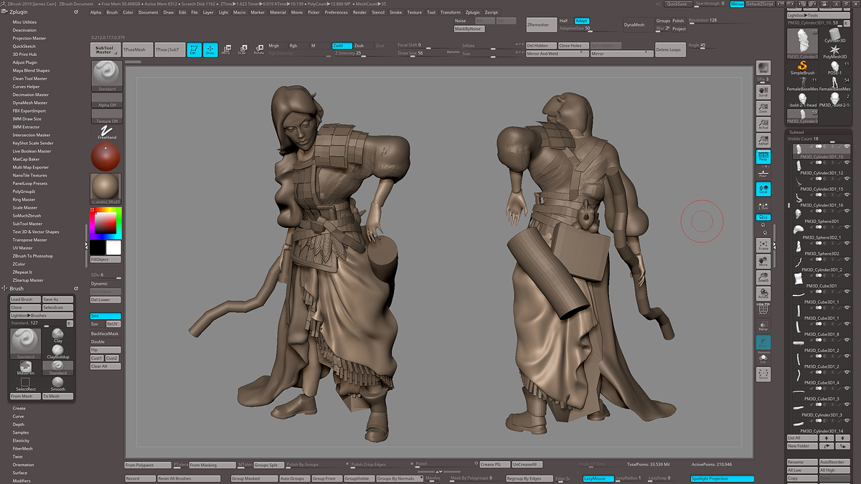Select the SimpleBrush tool thumbnail
Screen dimensions: 861x484
802,68
